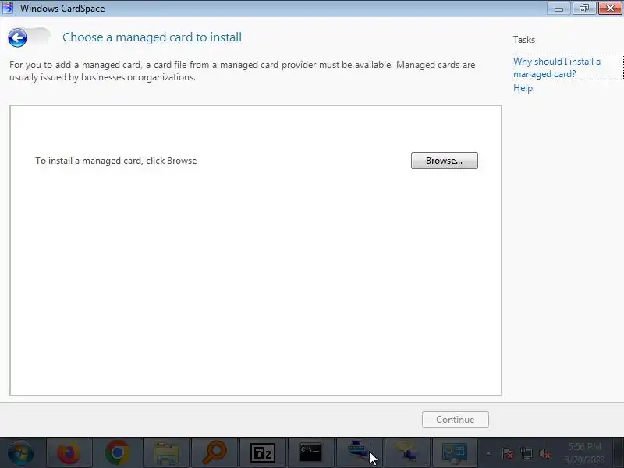624x468 pixels.
Task: Open 7-Zip from the taskbar
Action: (x=263, y=453)
